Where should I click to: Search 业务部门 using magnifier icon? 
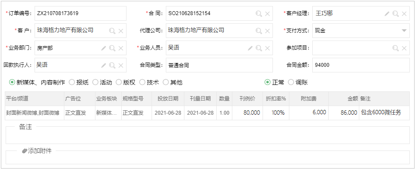[112, 48]
